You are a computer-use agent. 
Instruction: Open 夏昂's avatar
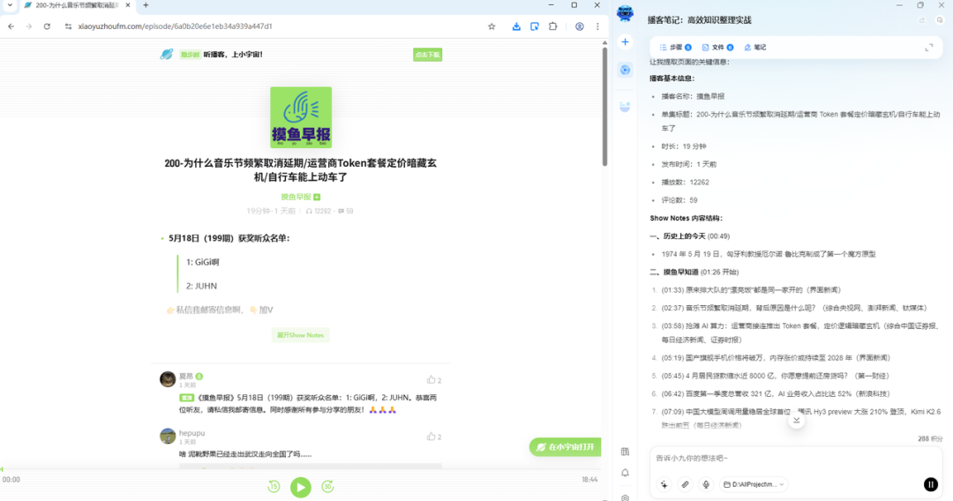(168, 379)
